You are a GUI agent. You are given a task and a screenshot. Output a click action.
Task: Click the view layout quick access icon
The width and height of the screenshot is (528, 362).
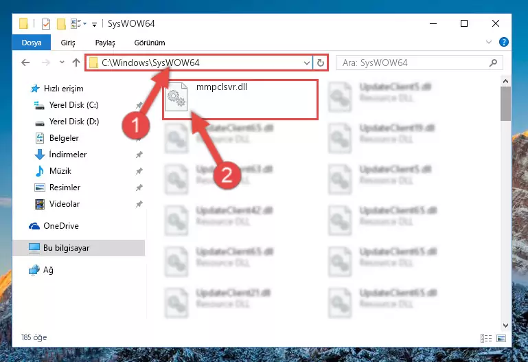point(76,23)
